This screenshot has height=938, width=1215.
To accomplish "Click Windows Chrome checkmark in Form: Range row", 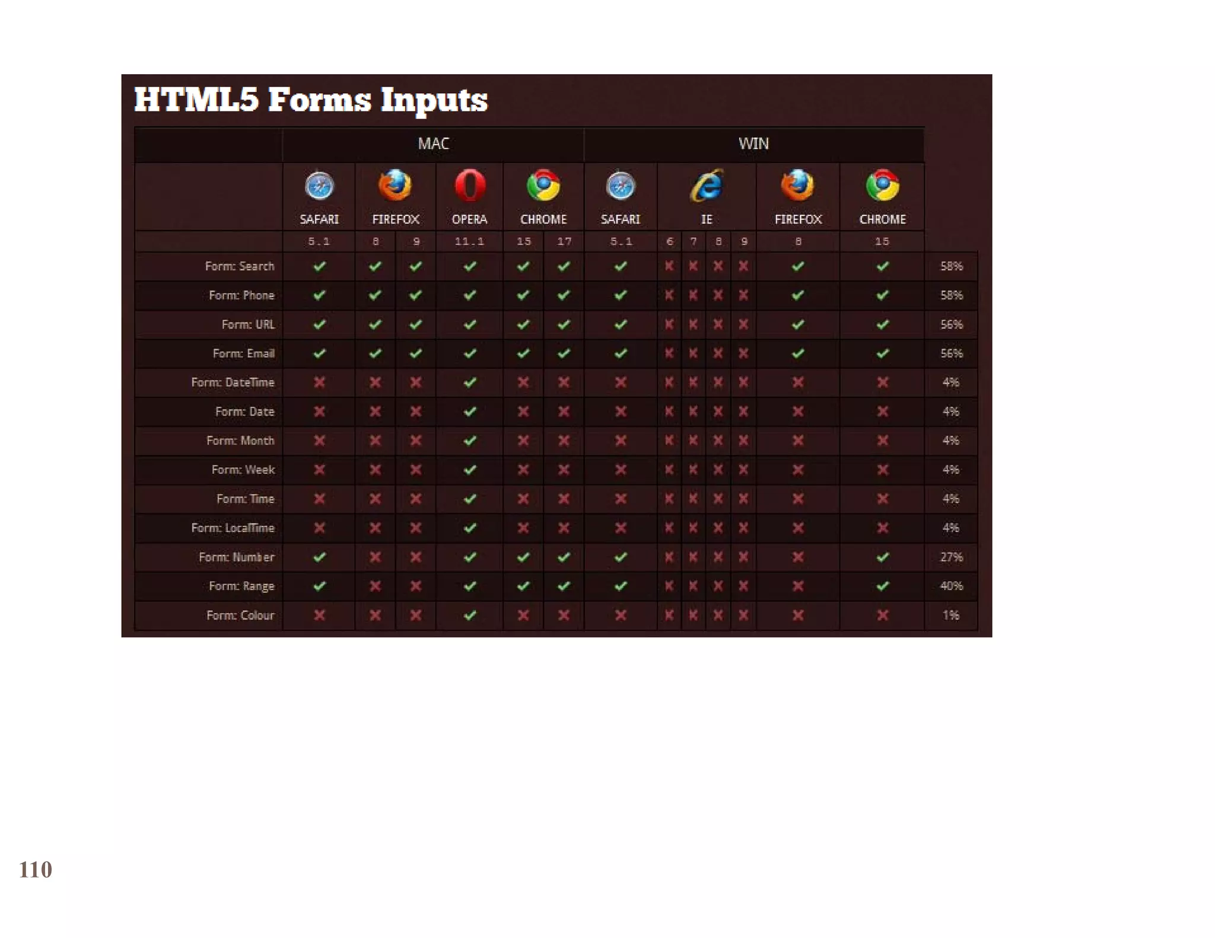I will (x=882, y=586).
